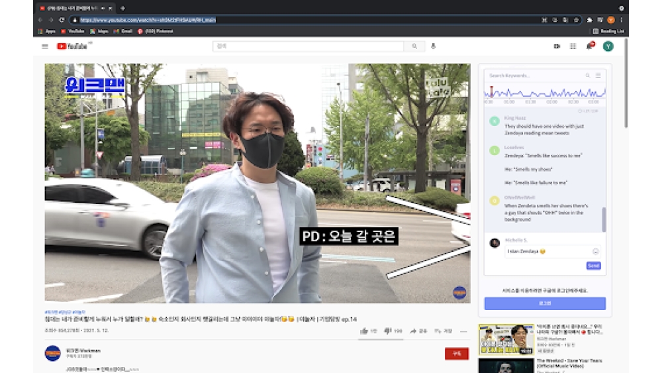Open YouTube bookmark in bookmarks bar

point(73,31)
